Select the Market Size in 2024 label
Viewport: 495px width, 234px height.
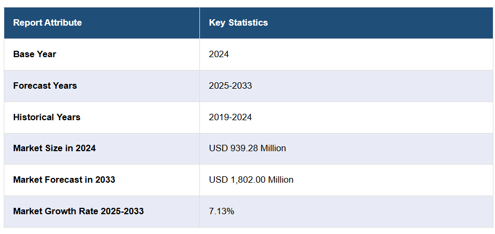click(x=55, y=149)
